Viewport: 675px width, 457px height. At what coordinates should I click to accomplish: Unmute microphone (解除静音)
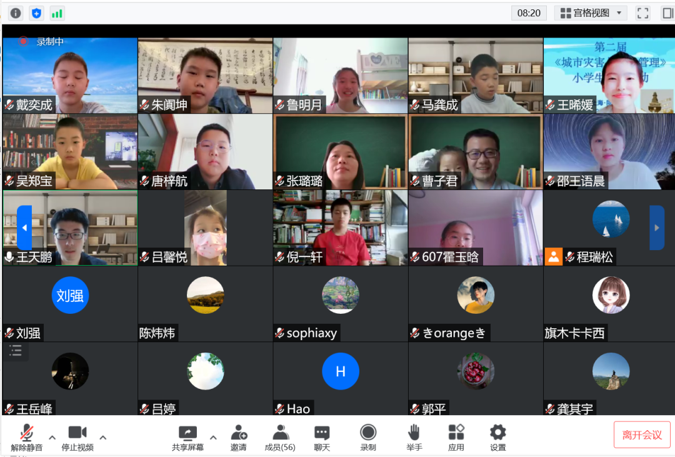pos(27,437)
